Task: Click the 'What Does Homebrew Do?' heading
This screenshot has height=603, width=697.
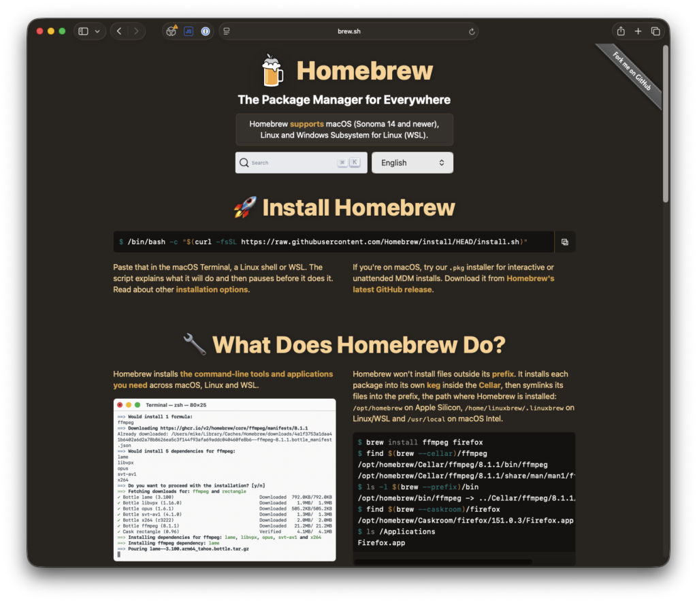Action: click(x=359, y=345)
